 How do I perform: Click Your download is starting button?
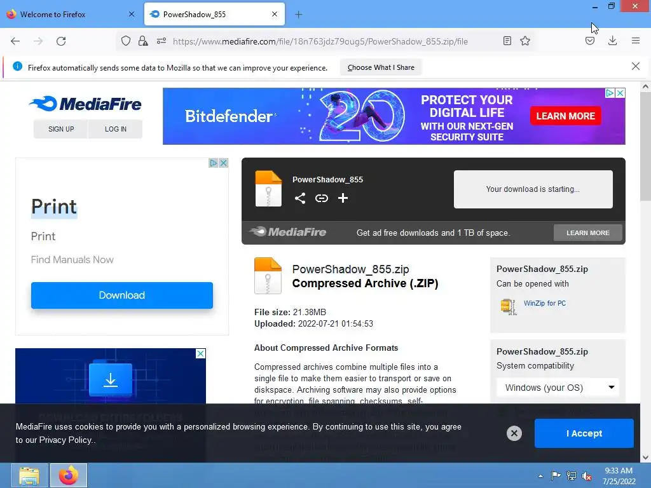click(533, 189)
